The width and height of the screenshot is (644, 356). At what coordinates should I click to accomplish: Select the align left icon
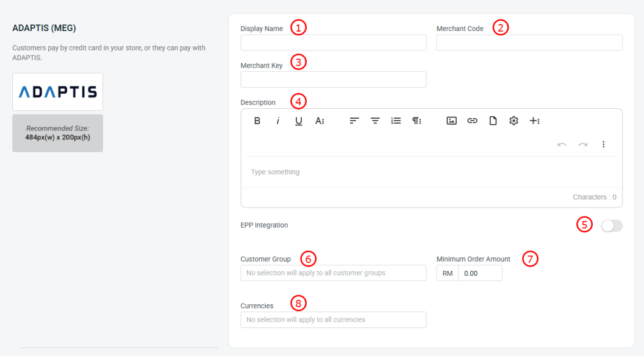[x=354, y=121]
